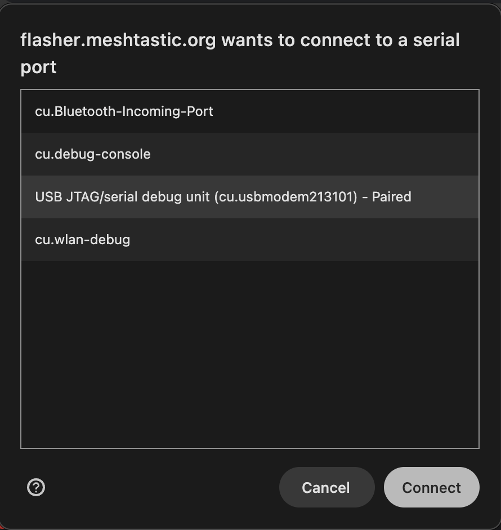Image resolution: width=501 pixels, height=530 pixels.
Task: Click the 'Paired' label on USB entry
Action: (391, 197)
